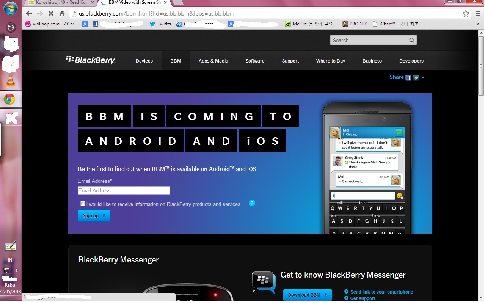485x303 pixels.
Task: Click the browser address bar URL
Action: (156, 14)
